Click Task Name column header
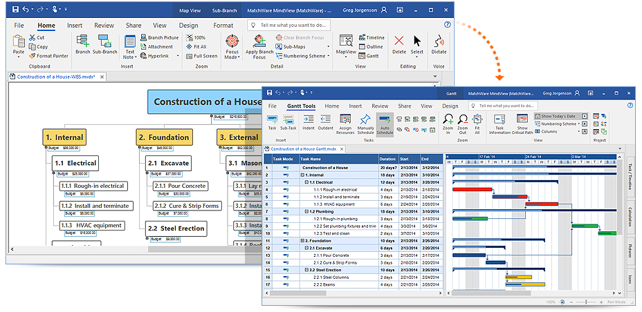642x312 pixels. [x=338, y=159]
